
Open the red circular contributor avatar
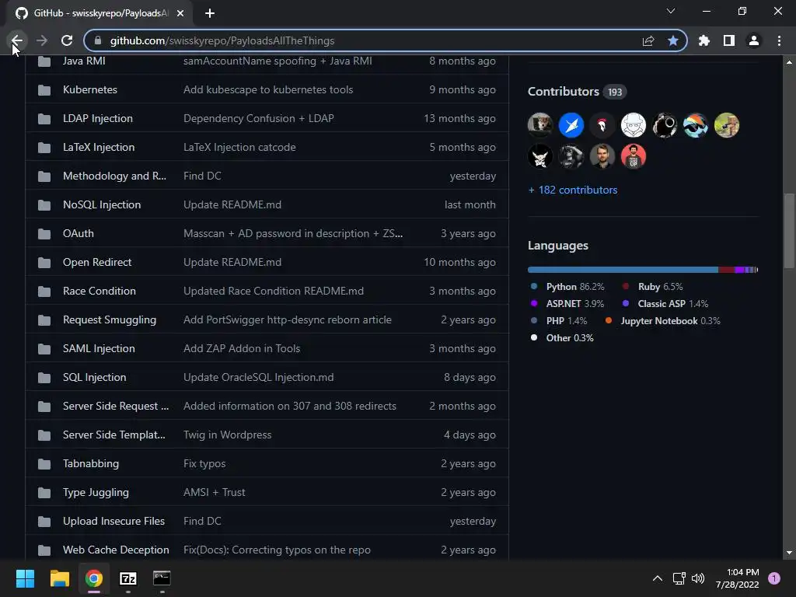(633, 155)
